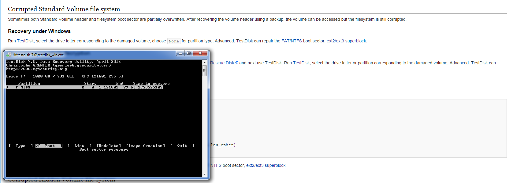
Task: Click TestDisk link after 'Run' beside console
Action: pyautogui.click(x=301, y=63)
